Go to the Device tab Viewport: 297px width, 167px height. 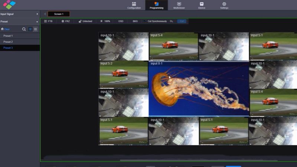[202, 5]
